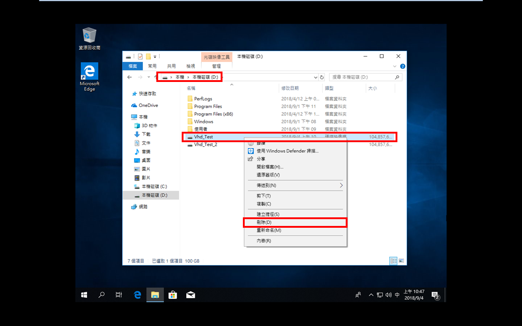
Task: Open taskbar search magnifier
Action: click(x=101, y=295)
